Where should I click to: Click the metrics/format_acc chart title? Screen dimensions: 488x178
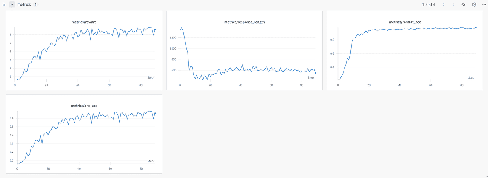pyautogui.click(x=405, y=22)
